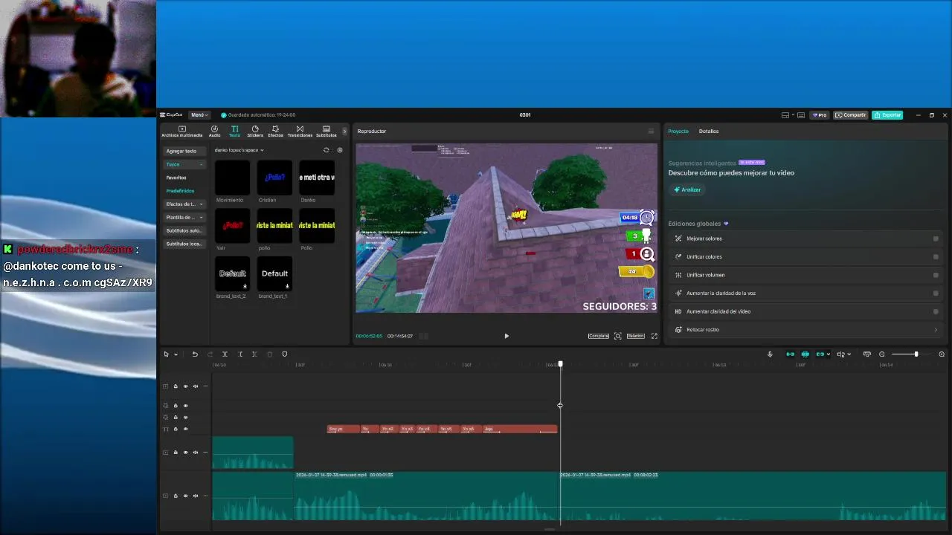The height and width of the screenshot is (535, 952).
Task: Enter fullscreen preview
Action: tap(654, 336)
